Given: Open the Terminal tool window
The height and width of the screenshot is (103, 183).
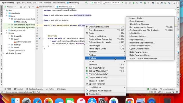Looking at the screenshot, I should tap(18, 89).
